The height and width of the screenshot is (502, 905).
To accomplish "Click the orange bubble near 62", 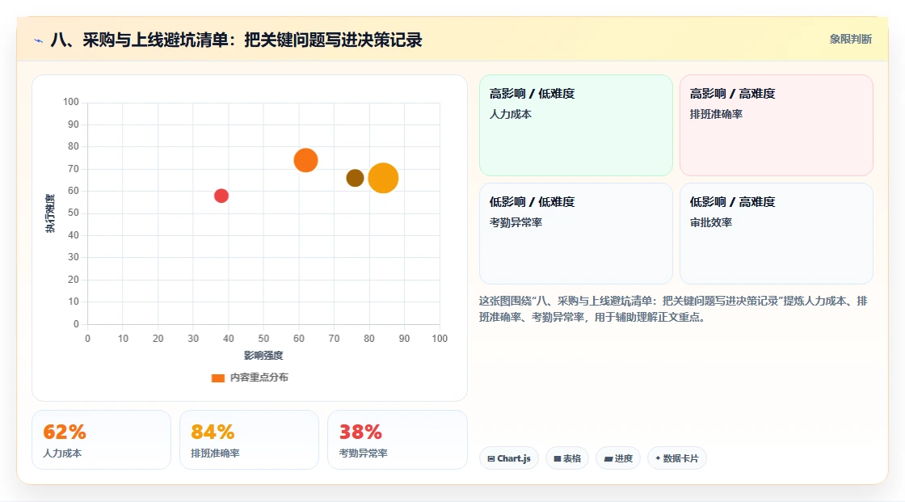I will [x=306, y=160].
